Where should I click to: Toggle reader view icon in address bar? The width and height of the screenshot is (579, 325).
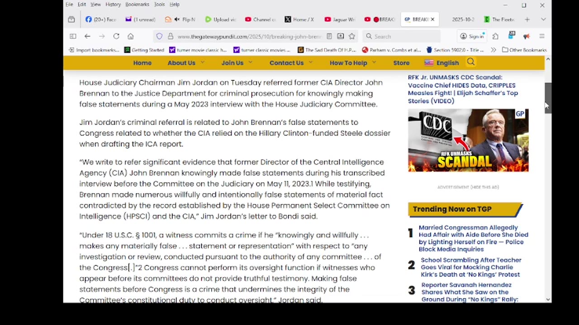329,36
